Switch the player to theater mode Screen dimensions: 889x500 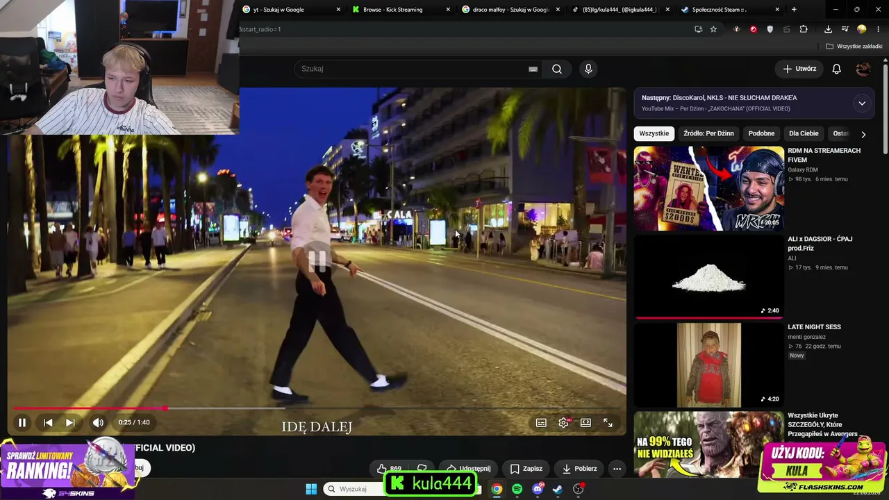click(585, 422)
